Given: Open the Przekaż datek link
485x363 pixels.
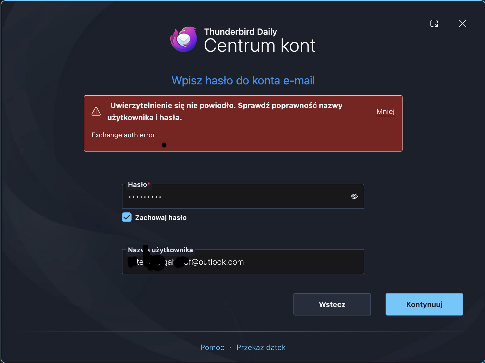Looking at the screenshot, I should click(261, 347).
